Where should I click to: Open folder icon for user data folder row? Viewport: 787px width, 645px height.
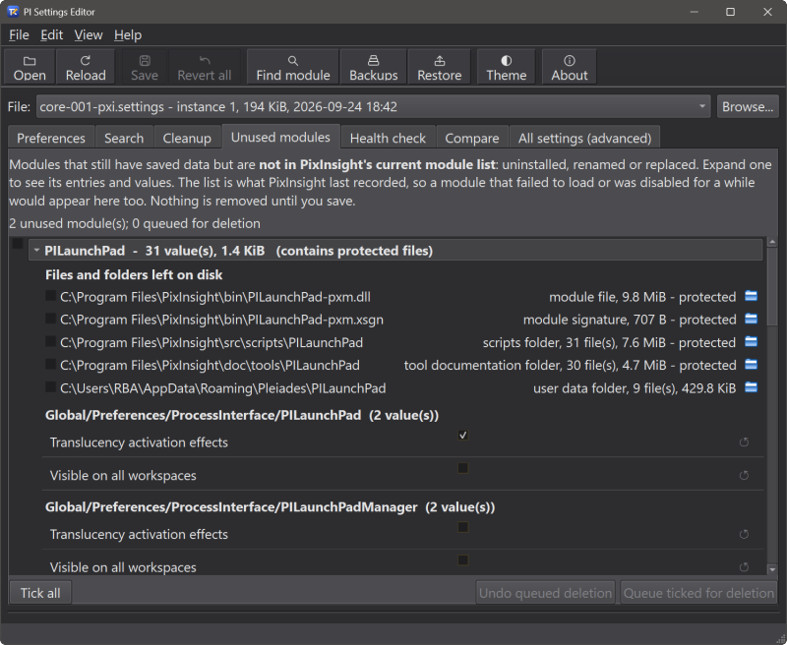point(751,387)
